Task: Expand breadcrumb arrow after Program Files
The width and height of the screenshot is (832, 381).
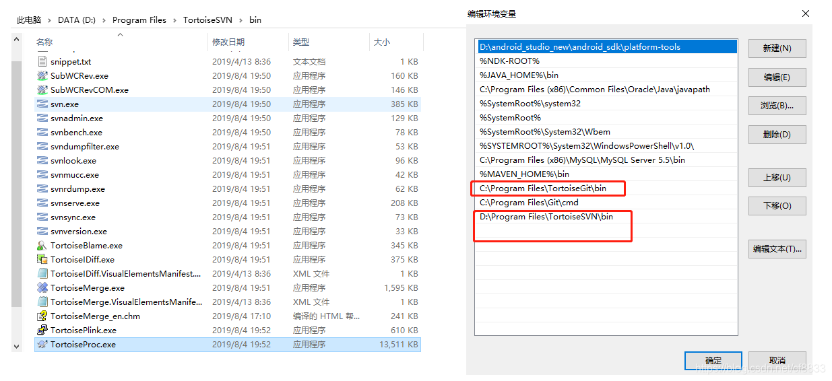Action: click(174, 20)
